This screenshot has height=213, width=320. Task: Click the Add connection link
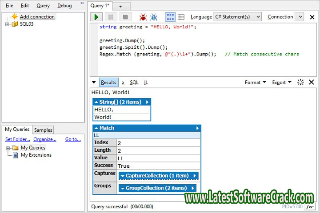37,17
